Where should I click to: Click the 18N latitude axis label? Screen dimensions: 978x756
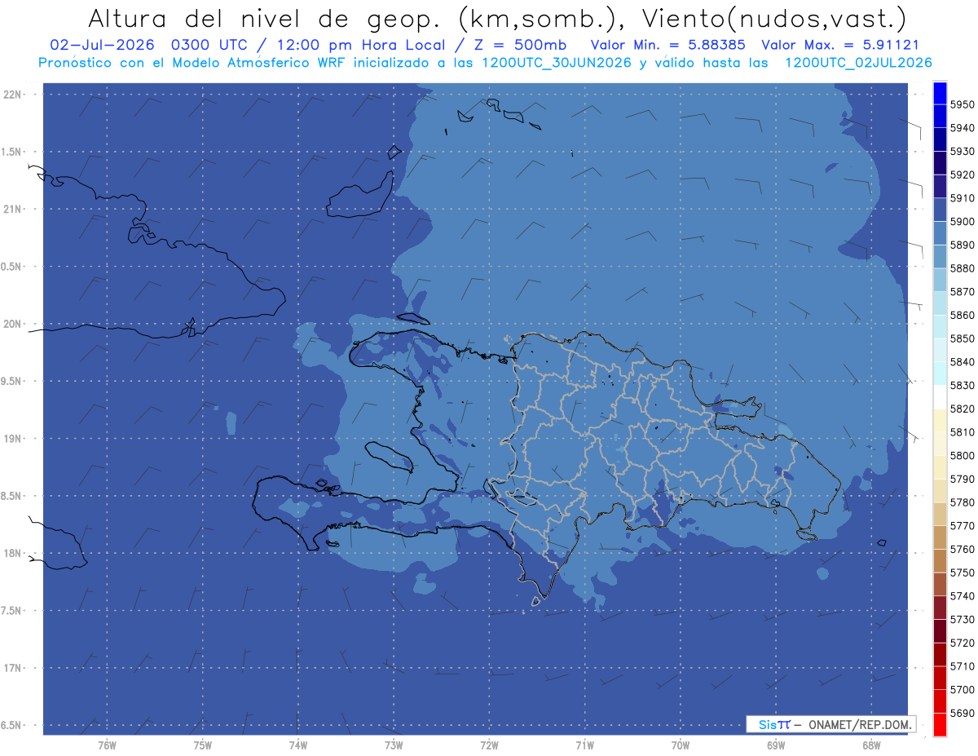pos(14,554)
